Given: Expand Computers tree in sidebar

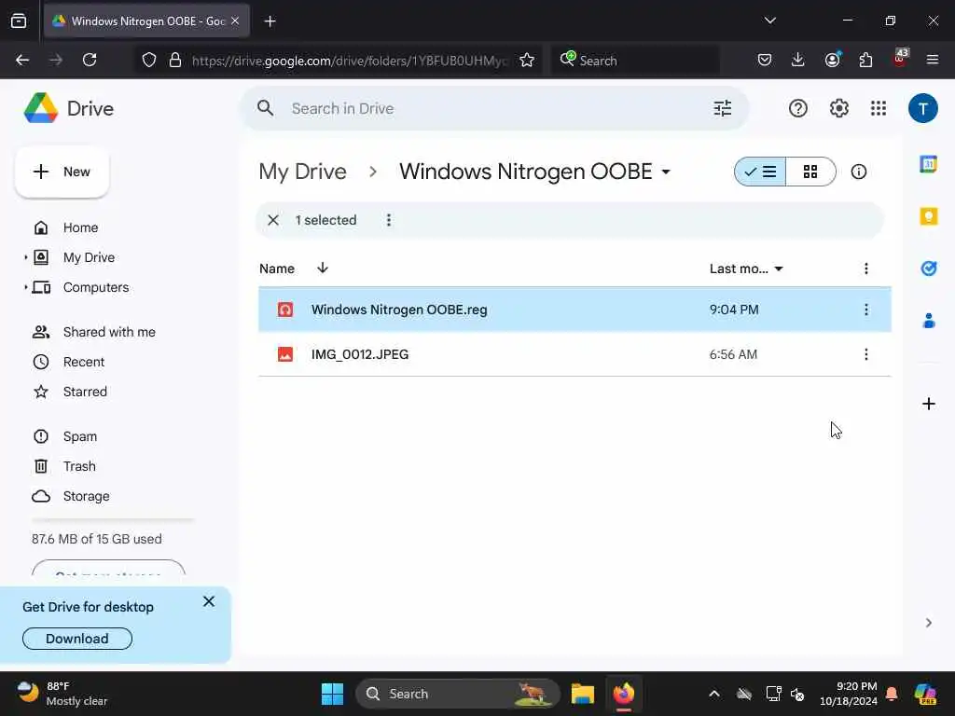Looking at the screenshot, I should [x=25, y=287].
